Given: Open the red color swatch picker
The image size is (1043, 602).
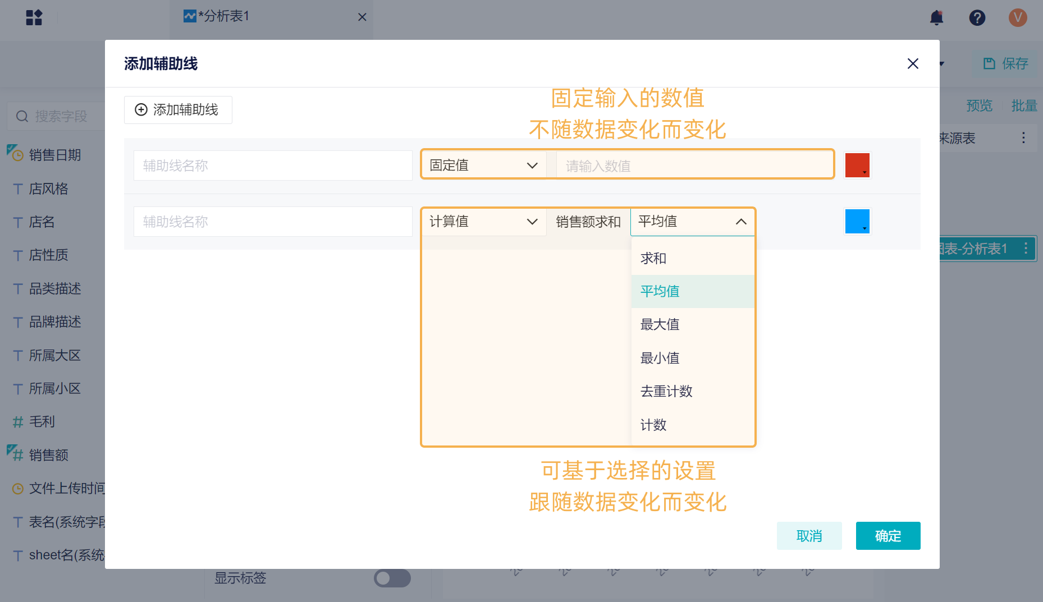Looking at the screenshot, I should (x=857, y=165).
